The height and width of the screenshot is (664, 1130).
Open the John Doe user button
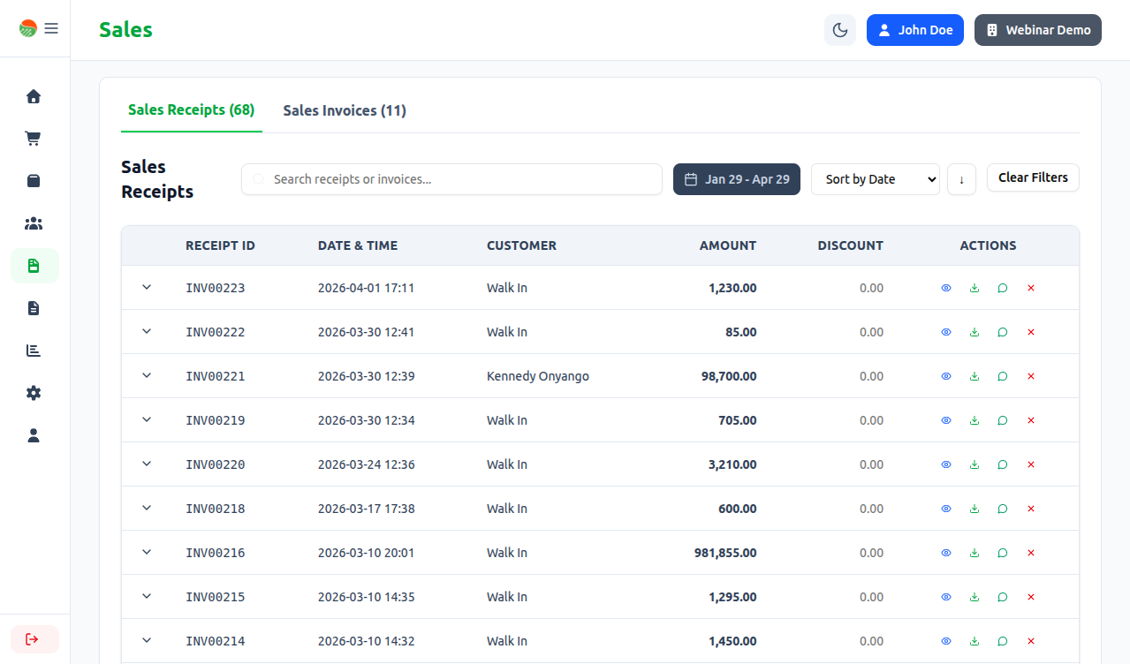click(914, 30)
